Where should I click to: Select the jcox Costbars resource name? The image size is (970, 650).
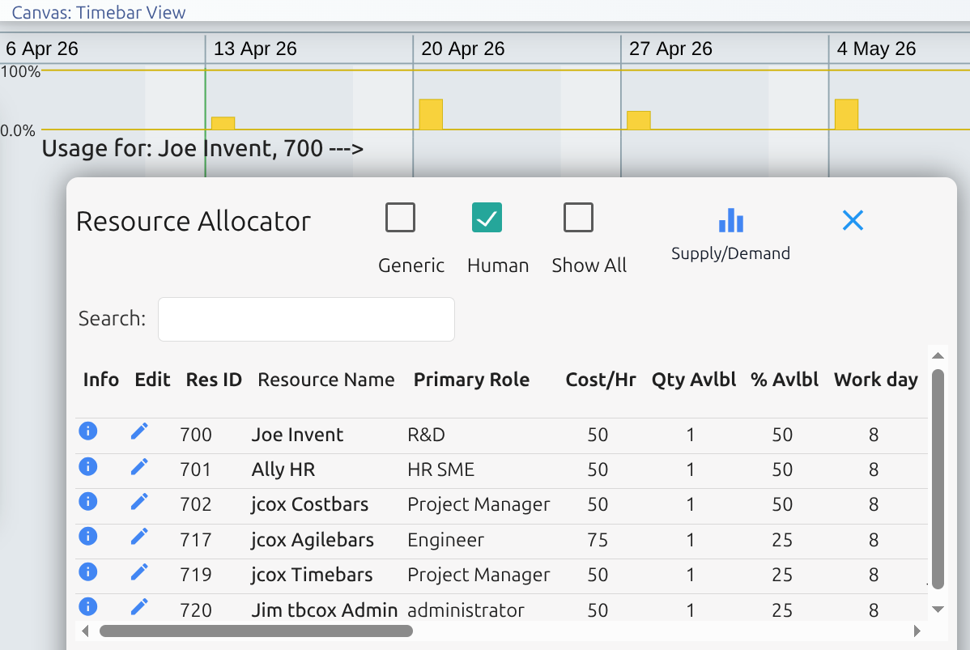309,504
